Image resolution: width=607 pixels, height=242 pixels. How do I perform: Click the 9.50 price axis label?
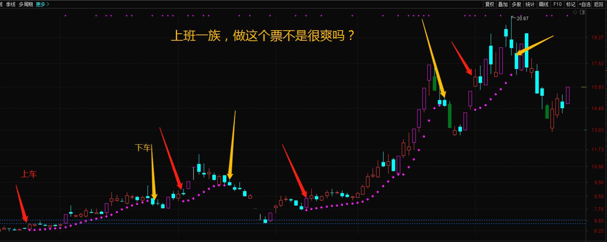[599, 183]
